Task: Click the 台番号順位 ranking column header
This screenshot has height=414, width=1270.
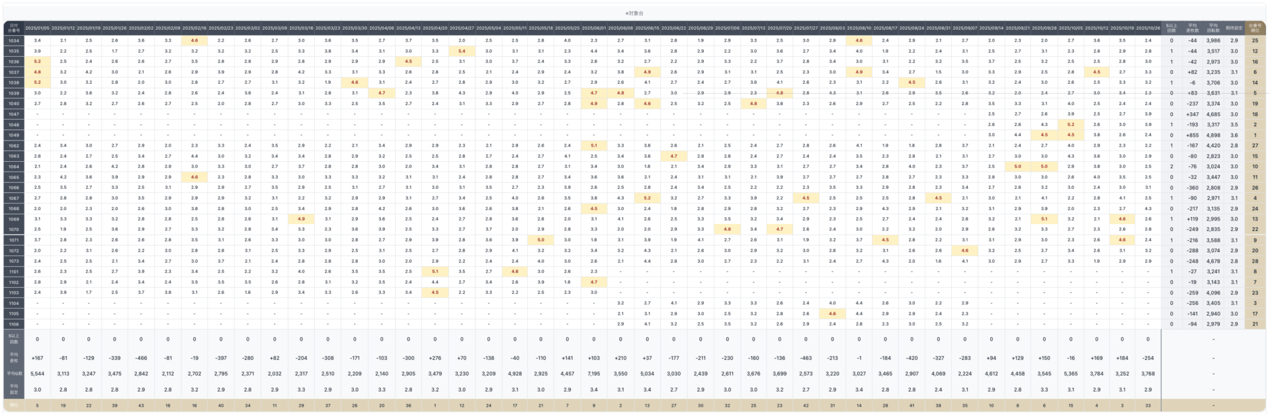Action: 1255,28
